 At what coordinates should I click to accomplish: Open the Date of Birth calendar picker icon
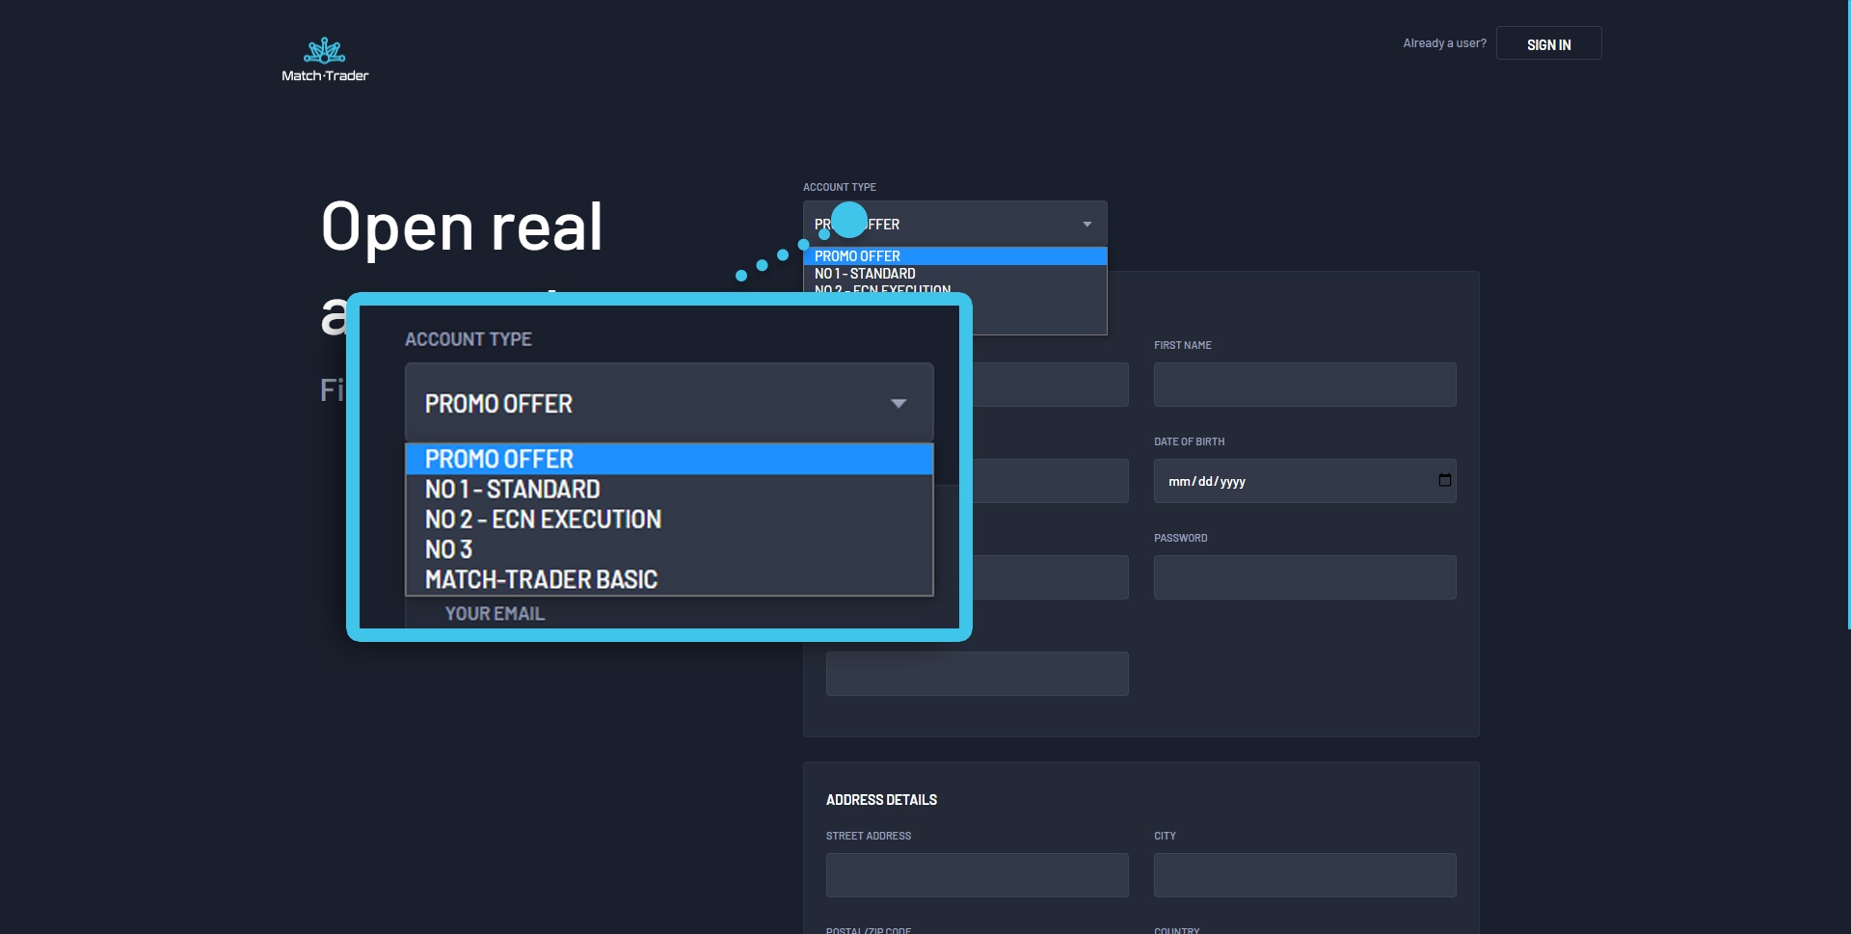click(x=1444, y=480)
